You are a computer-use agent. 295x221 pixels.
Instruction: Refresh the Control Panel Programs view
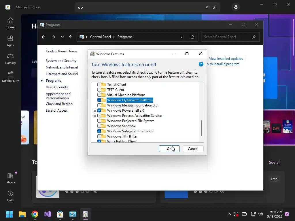(192, 37)
